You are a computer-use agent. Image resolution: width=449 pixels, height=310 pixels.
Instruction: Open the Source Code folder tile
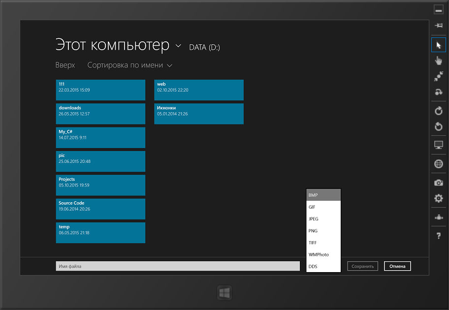(x=100, y=209)
